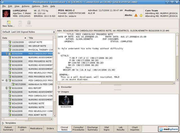Click note icon for Addendum to PEDI CAR row
The image size is (180, 133).
tap(13, 84)
